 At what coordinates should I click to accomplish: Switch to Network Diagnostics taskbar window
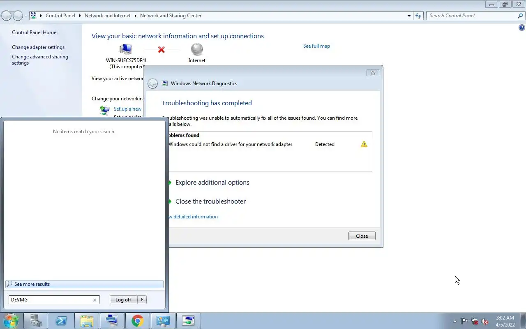(189, 320)
